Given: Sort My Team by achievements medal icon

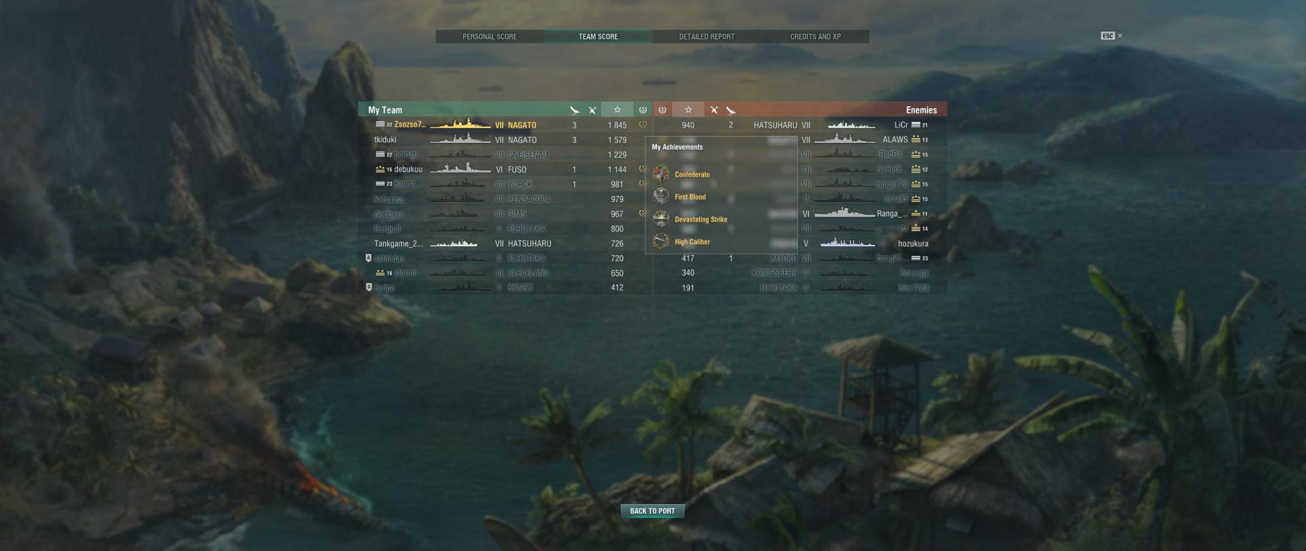Looking at the screenshot, I should [643, 110].
